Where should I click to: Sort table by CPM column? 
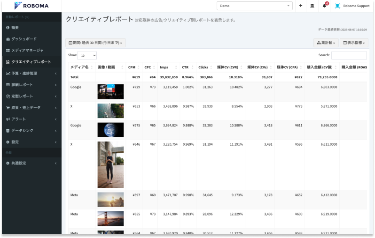pyautogui.click(x=133, y=67)
